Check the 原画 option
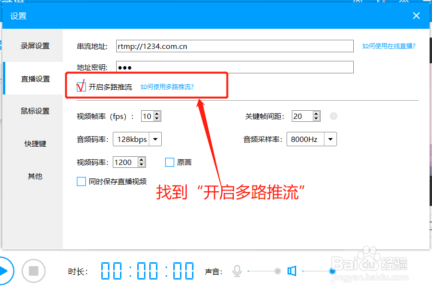 pyautogui.click(x=169, y=163)
